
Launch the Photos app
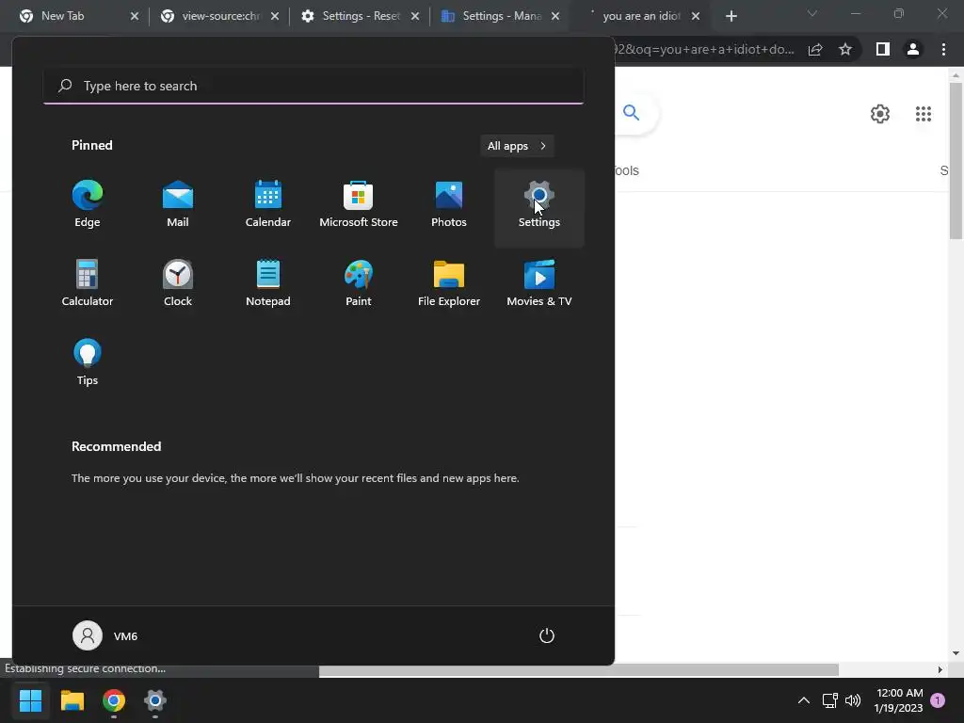point(449,204)
